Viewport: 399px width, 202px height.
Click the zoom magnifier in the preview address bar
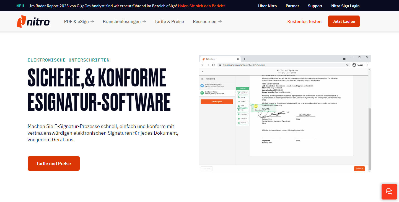(348, 65)
